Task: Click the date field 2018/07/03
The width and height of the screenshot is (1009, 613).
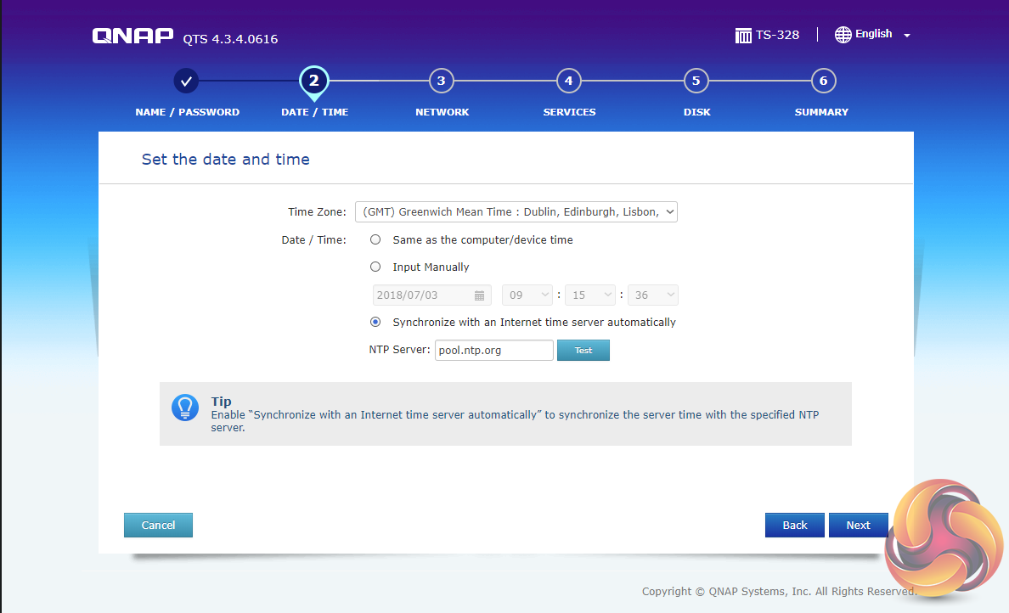Action: [x=431, y=295]
